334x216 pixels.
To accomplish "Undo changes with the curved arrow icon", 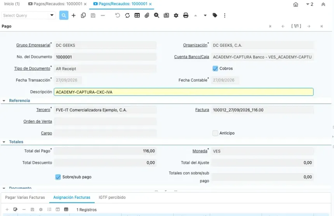I will click(118, 15).
